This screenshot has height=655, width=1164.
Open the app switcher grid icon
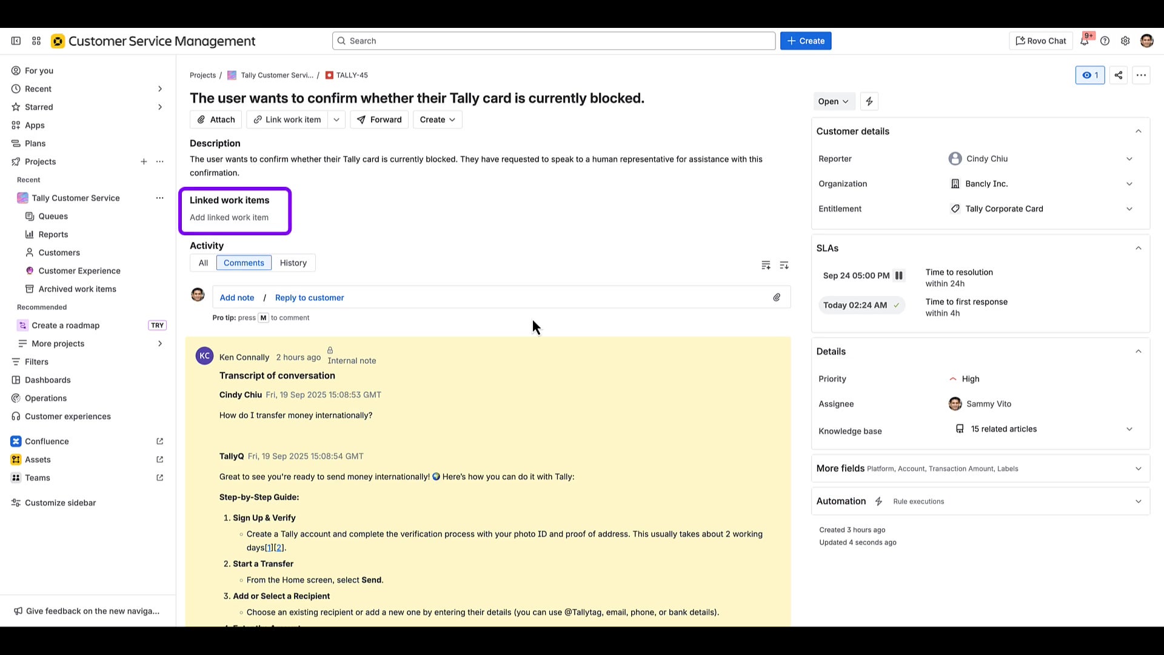[36, 41]
